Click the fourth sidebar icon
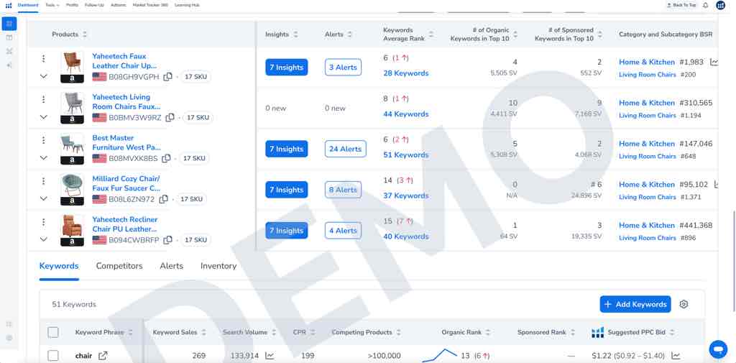736x363 pixels. coord(9,65)
